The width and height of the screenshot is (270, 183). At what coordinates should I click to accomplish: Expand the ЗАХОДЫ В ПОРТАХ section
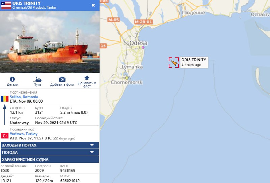(50, 145)
